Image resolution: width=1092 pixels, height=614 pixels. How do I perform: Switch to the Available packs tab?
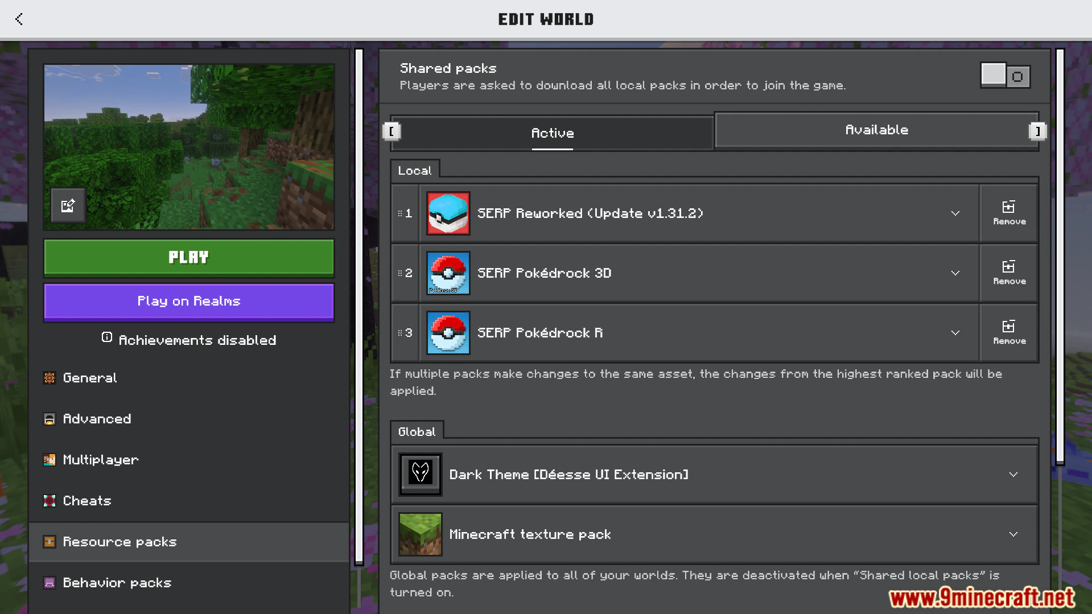coord(876,130)
